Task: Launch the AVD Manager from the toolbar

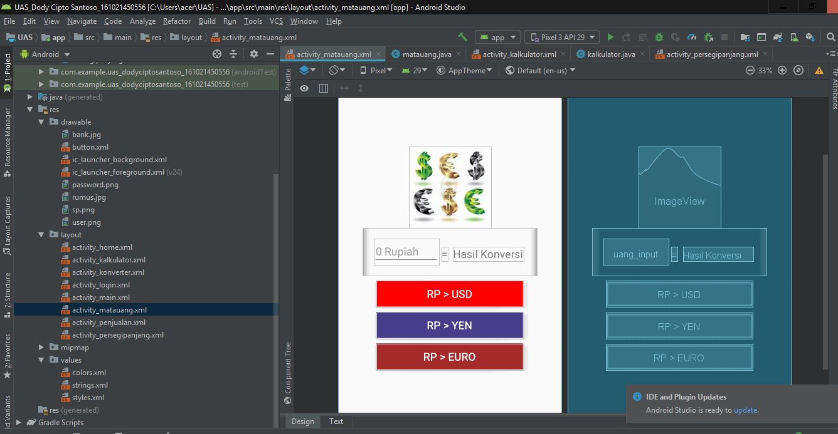Action: click(x=795, y=37)
